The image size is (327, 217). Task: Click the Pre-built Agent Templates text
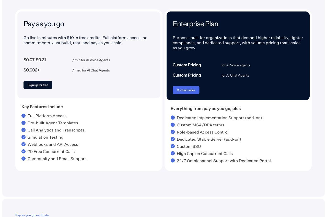click(53, 123)
